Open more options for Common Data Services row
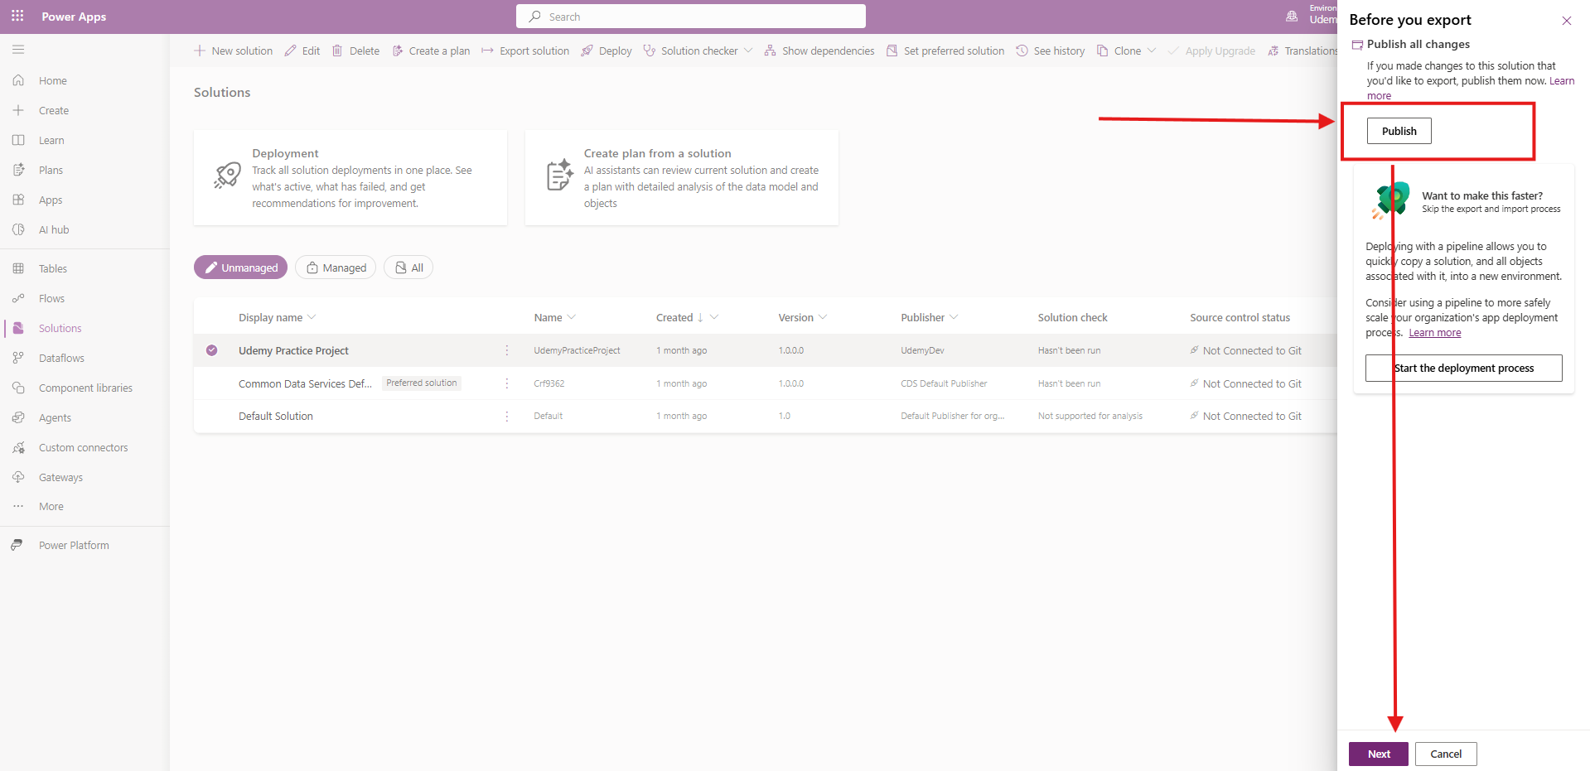 point(507,383)
